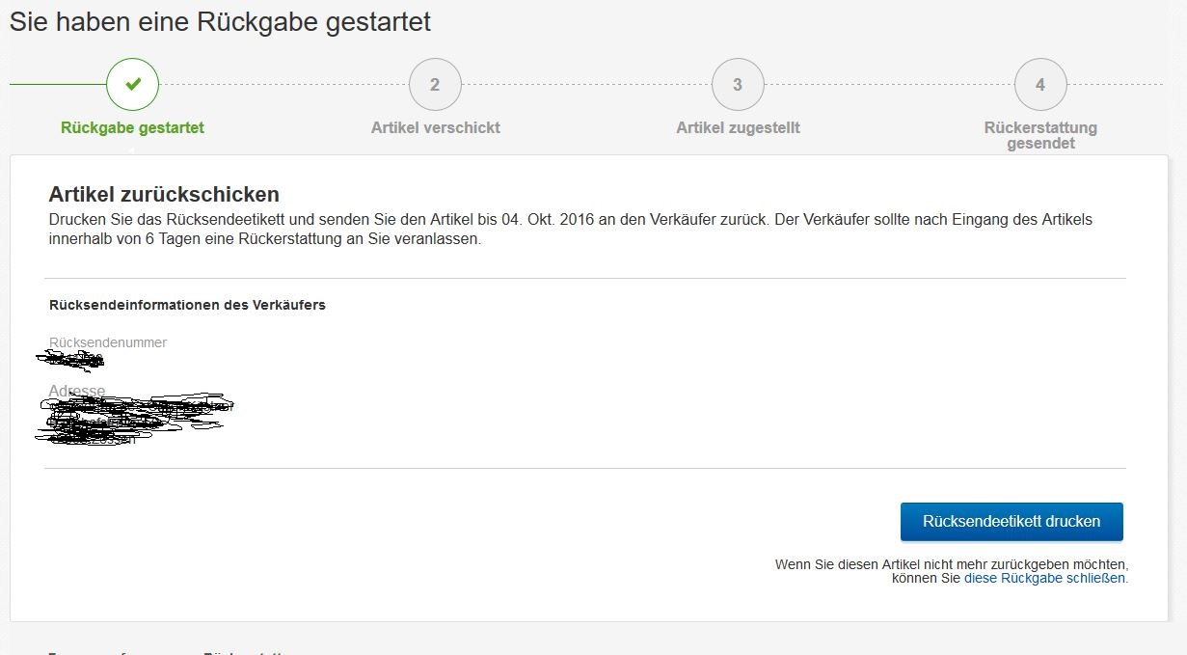
Task: Click the 'Wenn Sie diesen Artikel nicht mehr' note
Action: tap(950, 564)
